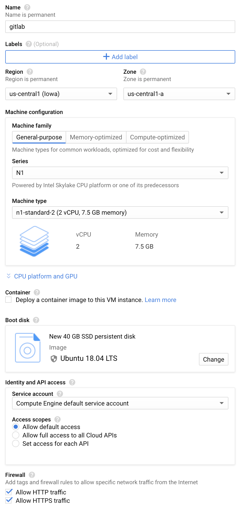Viewport: 241px width, 508px height.
Task: Open the Machine type dropdown
Action: tap(120, 213)
